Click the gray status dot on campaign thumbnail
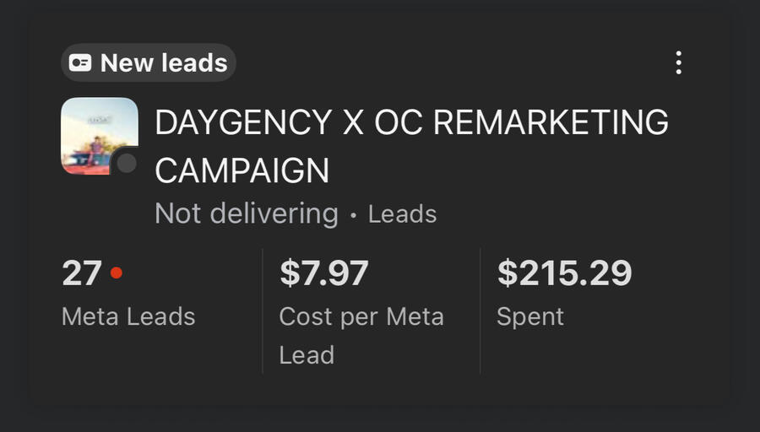Image resolution: width=760 pixels, height=432 pixels. (x=127, y=163)
